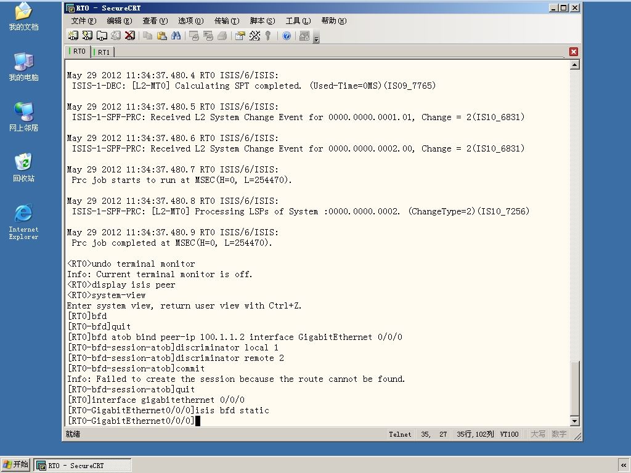Click '<RT0>system-view' line
The width and height of the screenshot is (631, 473).
[106, 295]
